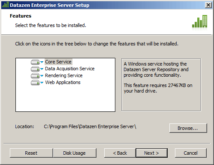
Task: Open Core Service install options dropdown arrow
Action: (x=42, y=62)
